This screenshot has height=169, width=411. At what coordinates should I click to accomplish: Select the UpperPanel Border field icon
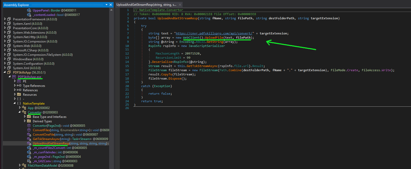[29, 11]
